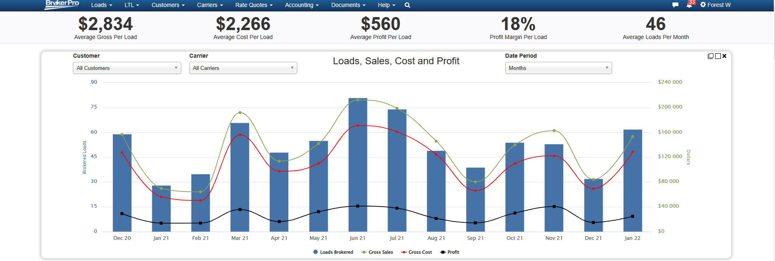Screen dimensions: 775x261
Task: Hide the Gross Sales series via the legend
Action: pos(377,252)
